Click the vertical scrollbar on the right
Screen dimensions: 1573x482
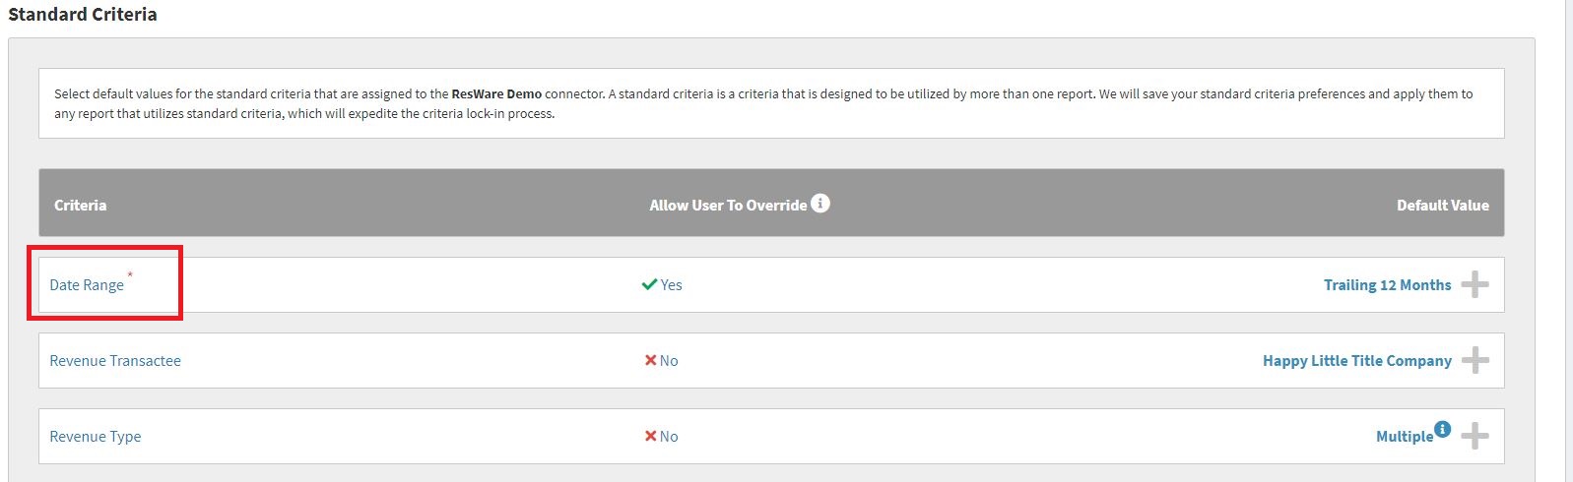1566,241
